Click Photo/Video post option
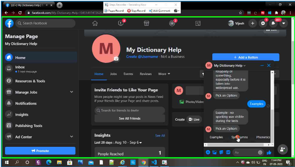Screen dimensions: 295x167 coord(192,102)
